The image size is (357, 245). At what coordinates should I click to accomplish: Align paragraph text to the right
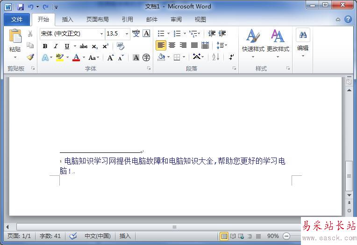[183, 45]
